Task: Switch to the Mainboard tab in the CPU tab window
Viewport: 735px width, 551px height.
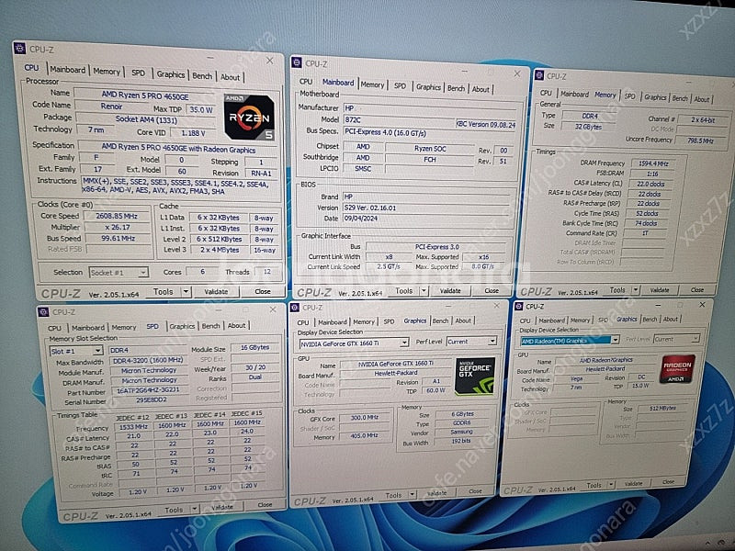Action: click(x=68, y=70)
